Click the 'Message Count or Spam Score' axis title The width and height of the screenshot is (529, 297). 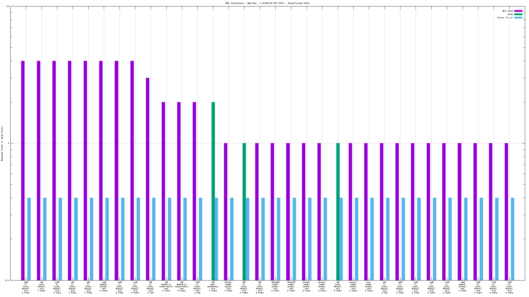point(2,143)
